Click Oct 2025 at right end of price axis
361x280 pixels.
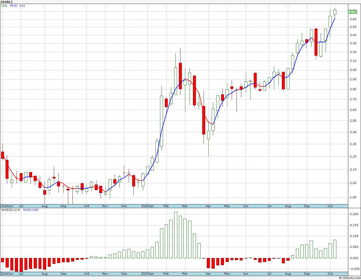330,206
